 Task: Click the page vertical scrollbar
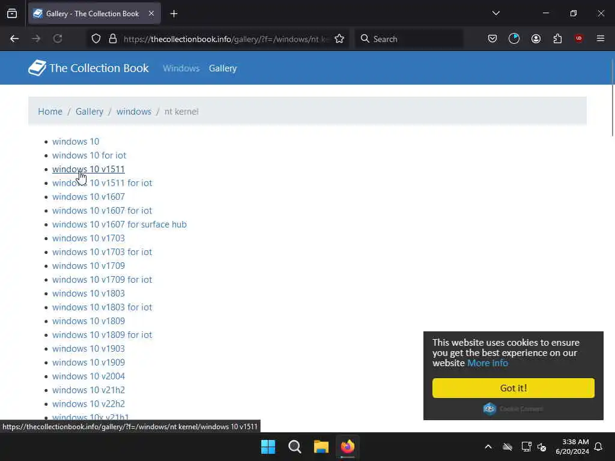pos(613,98)
